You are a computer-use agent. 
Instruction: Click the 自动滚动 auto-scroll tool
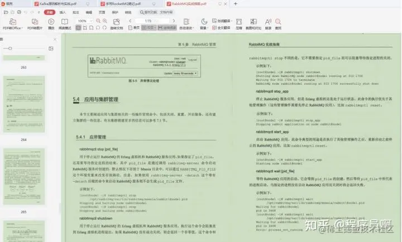point(186,24)
